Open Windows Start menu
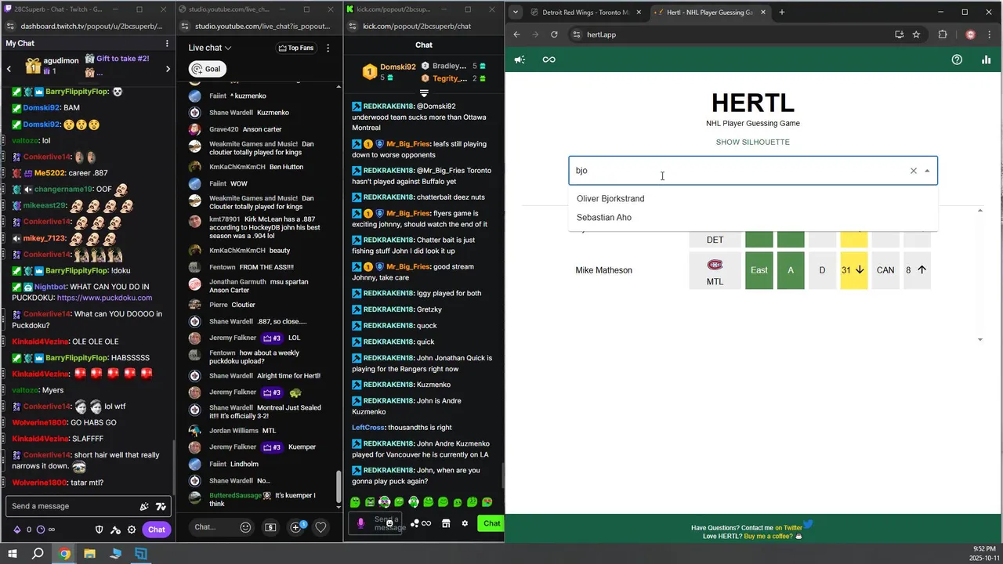1003x564 pixels. click(12, 554)
